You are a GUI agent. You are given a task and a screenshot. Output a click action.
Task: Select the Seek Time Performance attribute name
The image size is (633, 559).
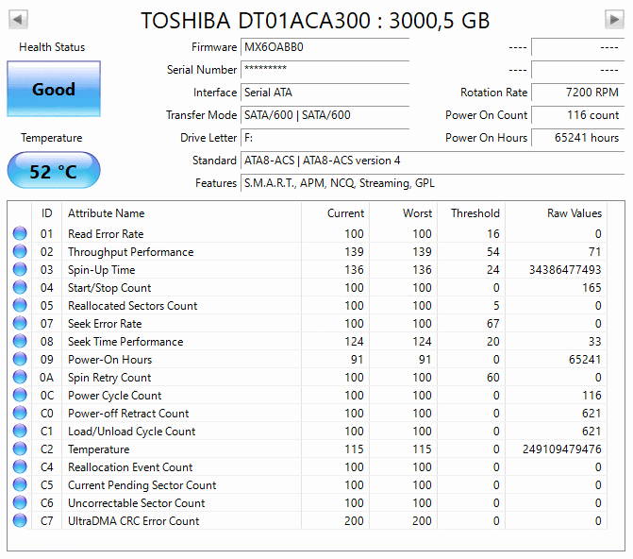tap(125, 342)
